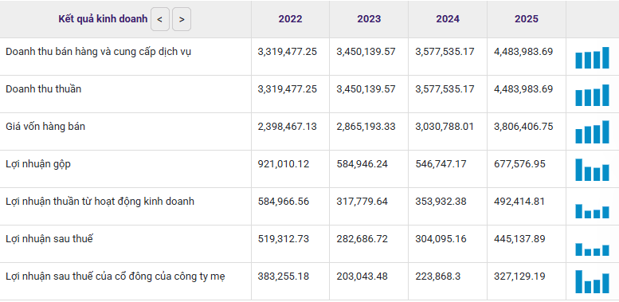Click the 2024 column header
Screen dimensions: 619x302
point(448,19)
